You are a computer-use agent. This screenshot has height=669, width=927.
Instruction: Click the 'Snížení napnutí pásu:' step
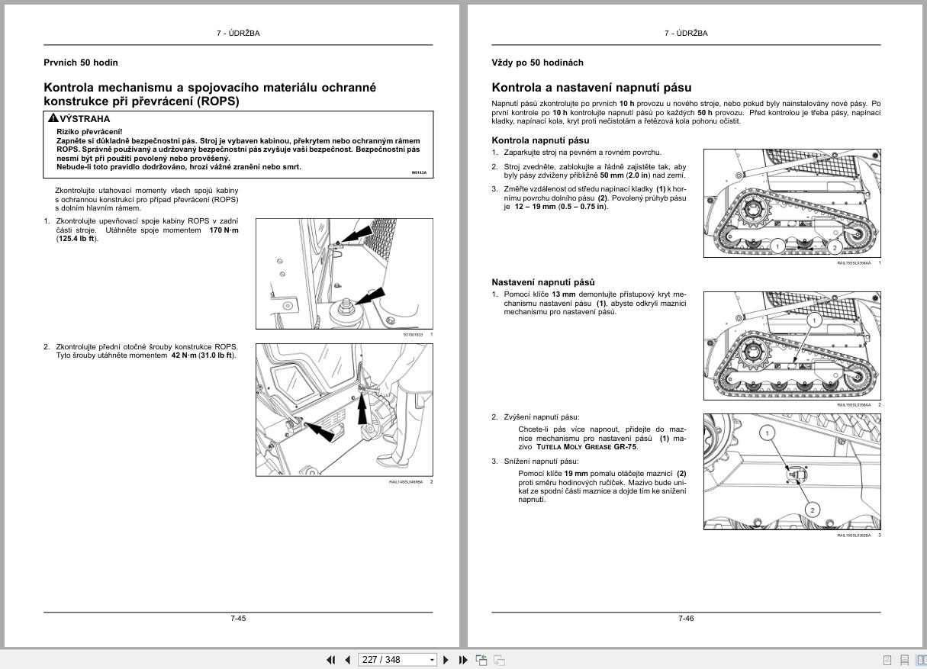click(x=541, y=462)
